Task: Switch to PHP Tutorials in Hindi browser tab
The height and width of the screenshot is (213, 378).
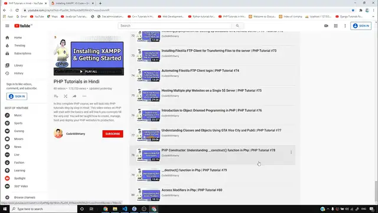Action: (x=25, y=4)
